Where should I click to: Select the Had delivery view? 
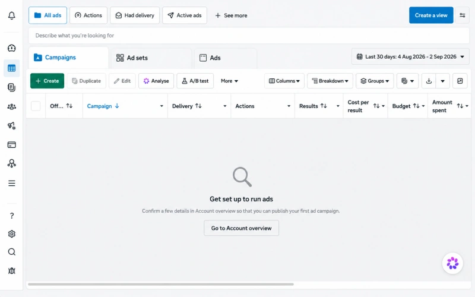click(135, 15)
